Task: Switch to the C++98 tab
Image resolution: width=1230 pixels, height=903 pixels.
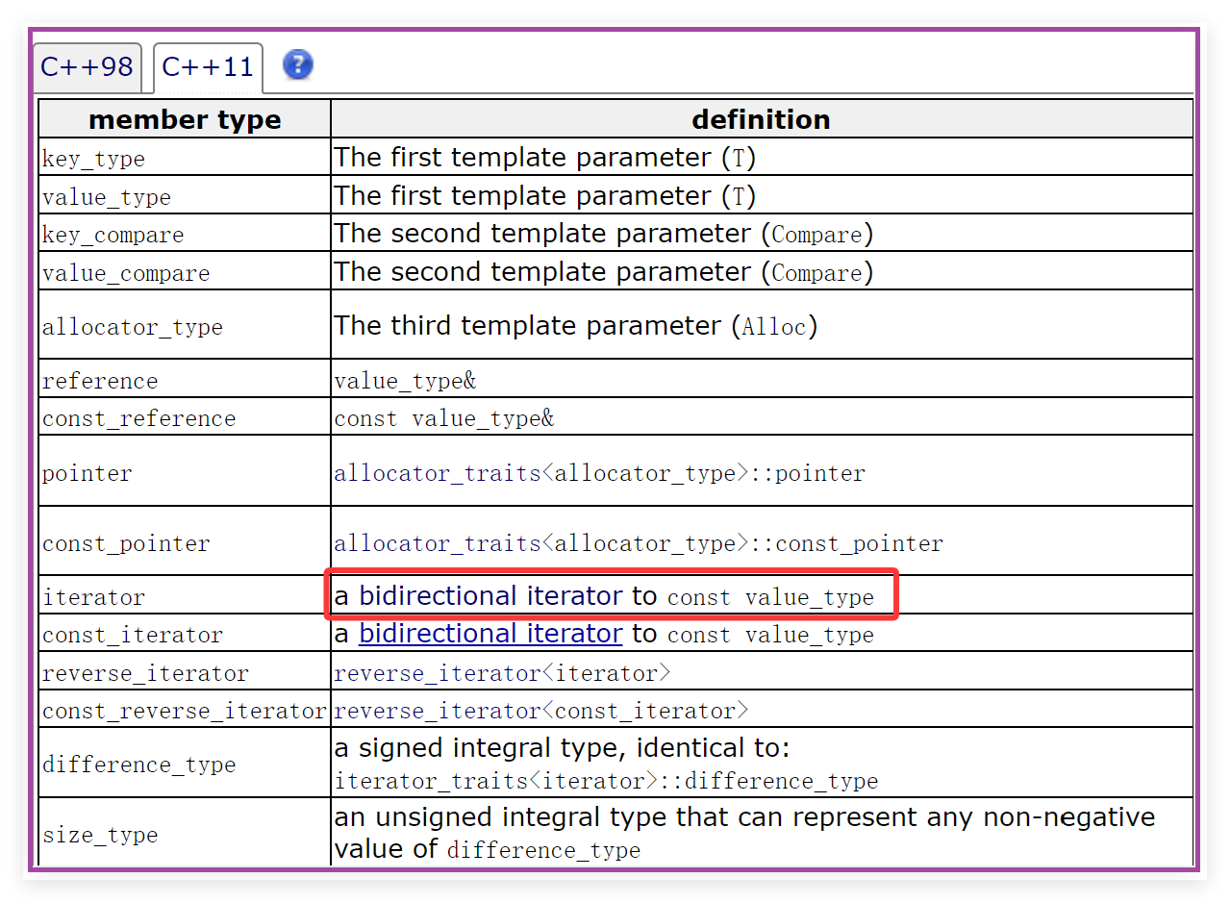Action: point(87,67)
